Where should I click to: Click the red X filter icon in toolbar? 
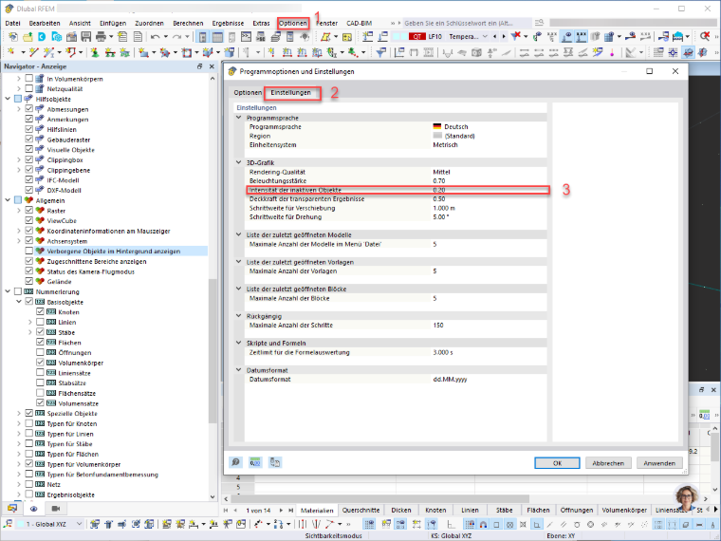click(x=516, y=36)
